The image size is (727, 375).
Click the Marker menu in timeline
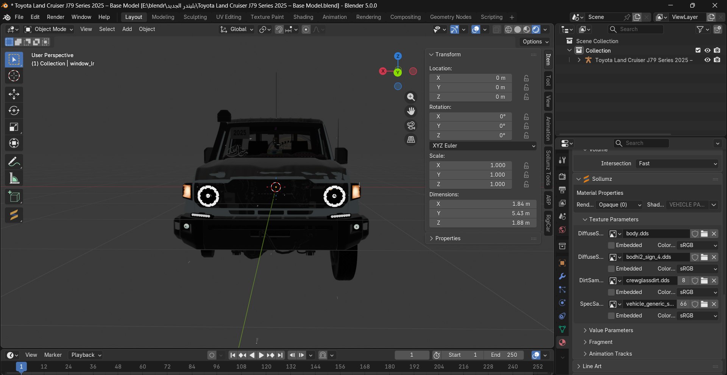click(x=53, y=355)
